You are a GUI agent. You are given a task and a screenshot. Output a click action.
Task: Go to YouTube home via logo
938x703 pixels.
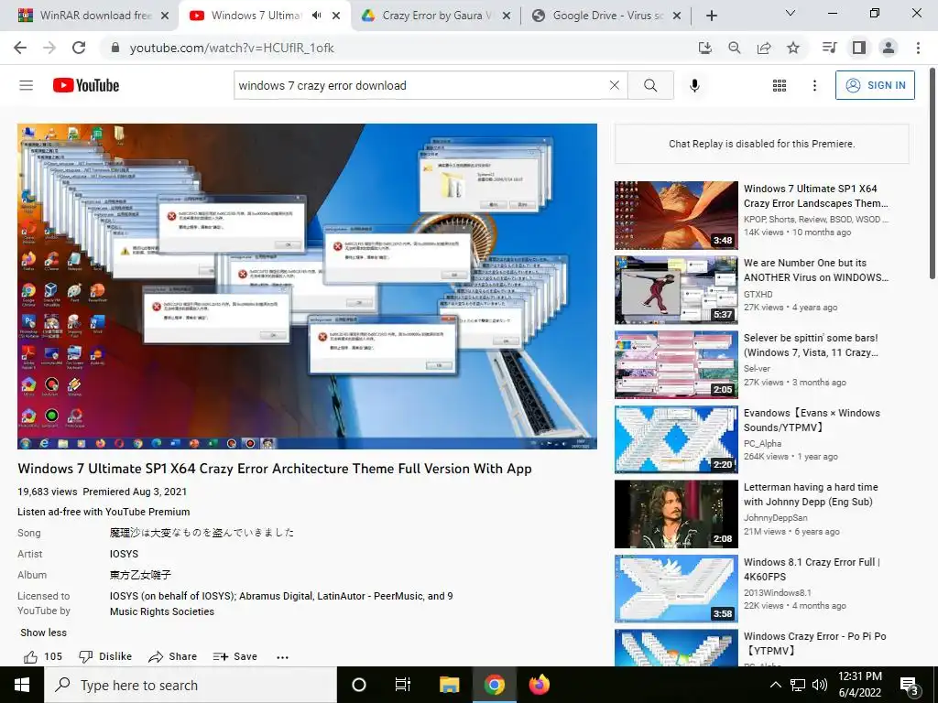86,85
